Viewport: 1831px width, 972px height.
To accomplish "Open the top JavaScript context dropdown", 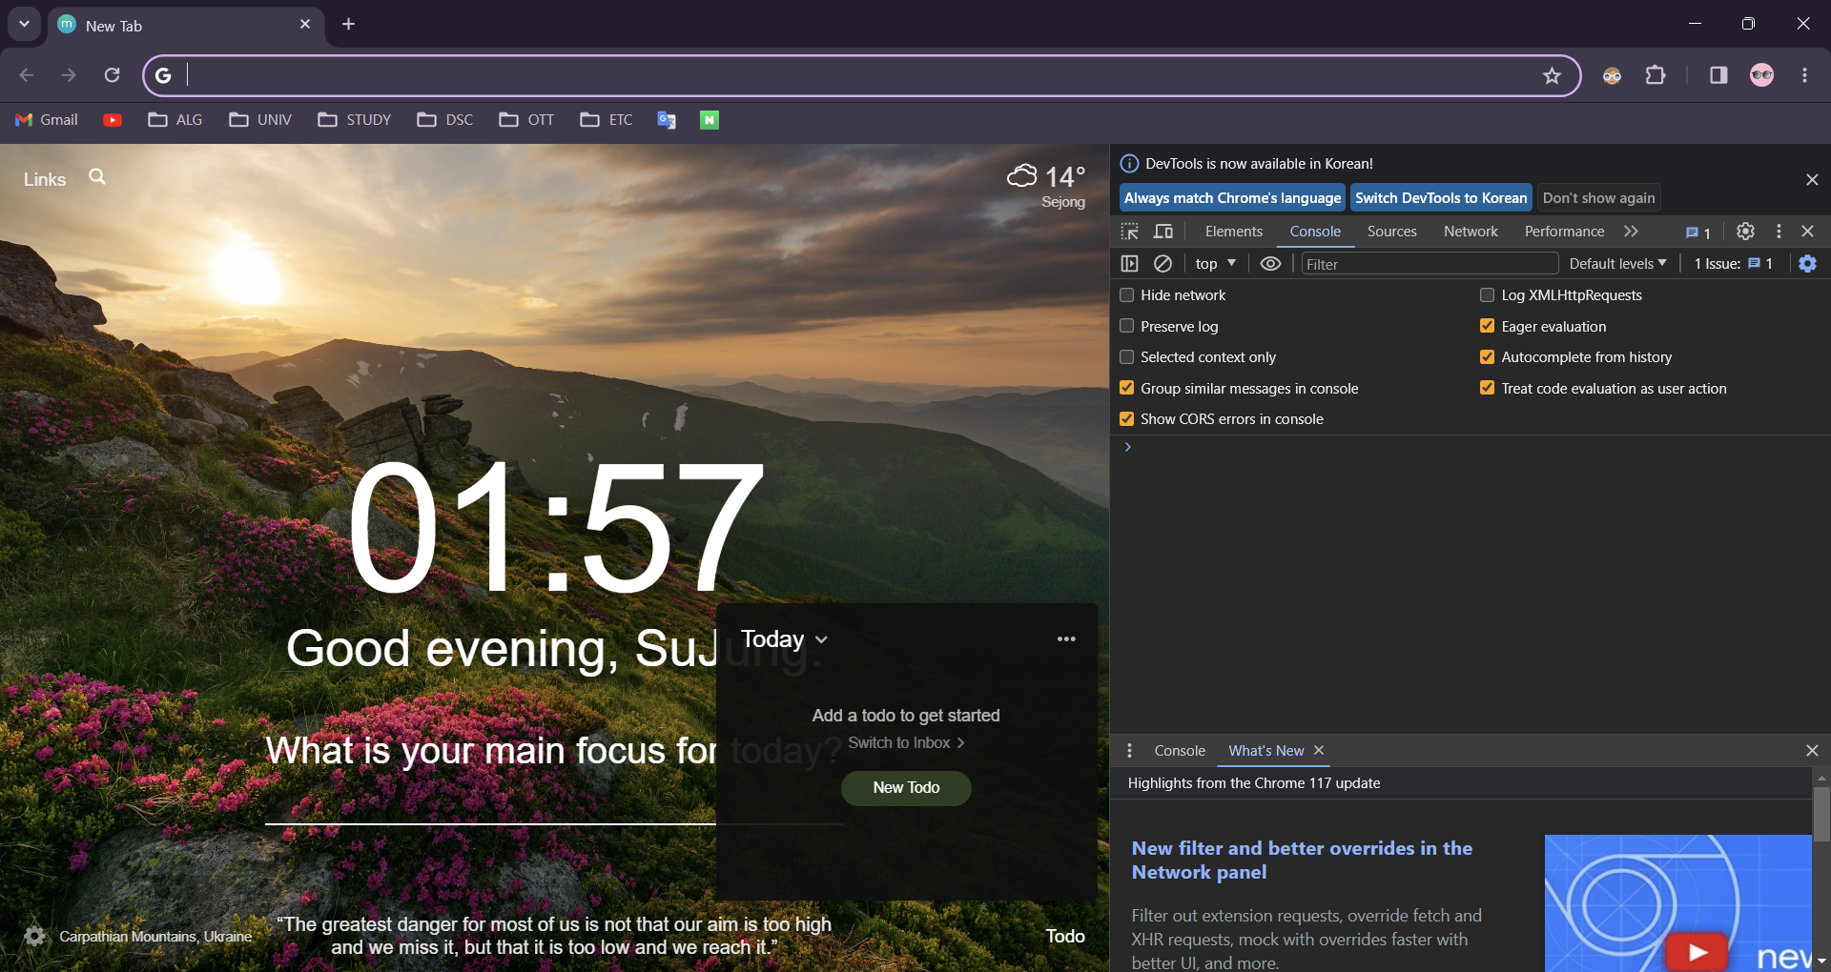I will click(x=1215, y=264).
